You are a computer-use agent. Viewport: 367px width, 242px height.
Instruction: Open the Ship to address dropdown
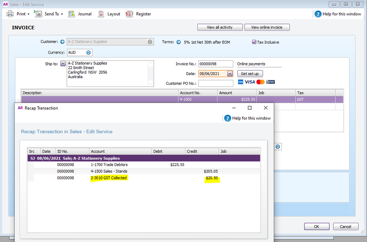(62, 64)
